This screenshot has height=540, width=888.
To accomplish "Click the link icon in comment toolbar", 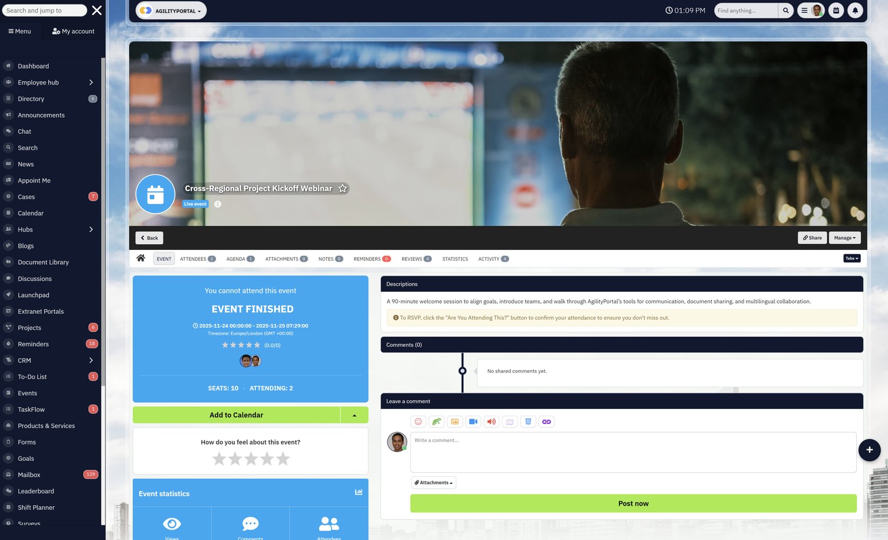I will click(546, 422).
